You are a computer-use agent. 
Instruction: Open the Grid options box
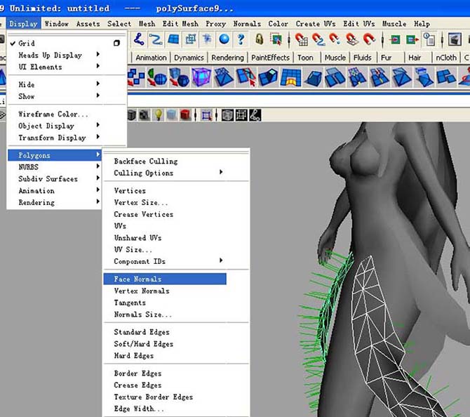(x=117, y=44)
